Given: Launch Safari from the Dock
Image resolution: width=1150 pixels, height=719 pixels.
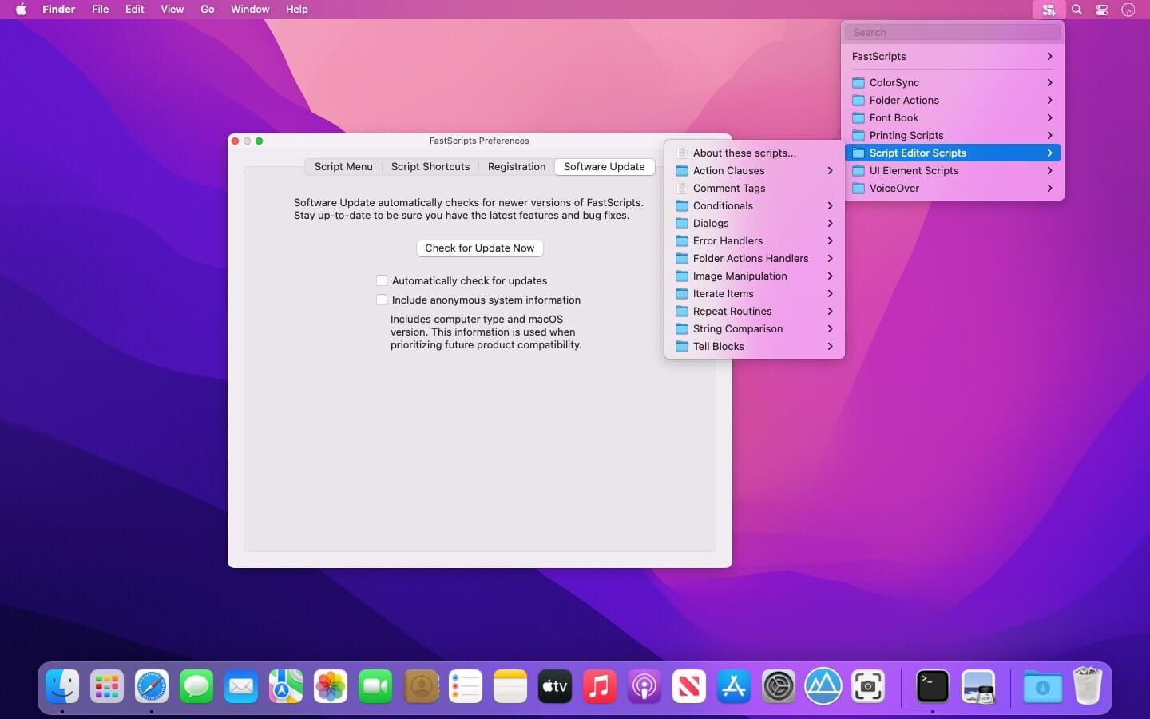Looking at the screenshot, I should click(x=152, y=686).
